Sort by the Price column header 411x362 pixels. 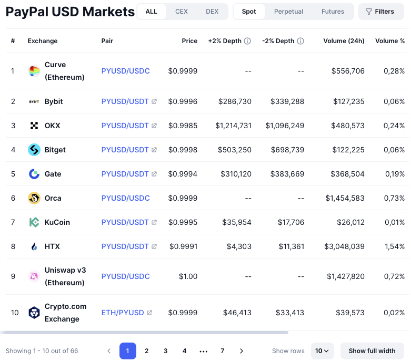click(x=189, y=41)
